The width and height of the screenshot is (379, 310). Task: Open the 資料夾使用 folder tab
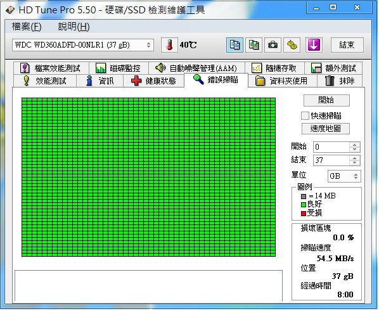[x=283, y=81]
